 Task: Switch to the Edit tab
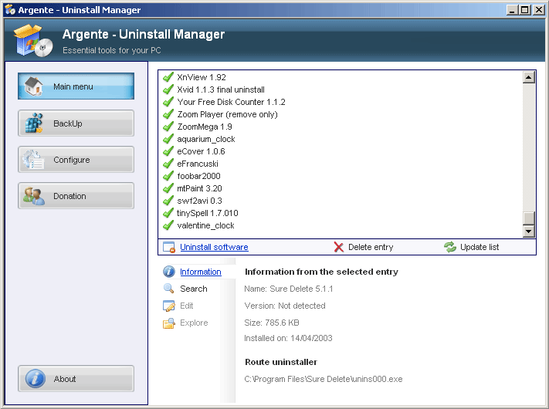tap(186, 306)
